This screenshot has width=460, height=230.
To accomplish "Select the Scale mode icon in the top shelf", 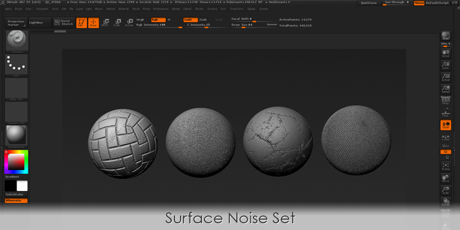I will (x=117, y=23).
